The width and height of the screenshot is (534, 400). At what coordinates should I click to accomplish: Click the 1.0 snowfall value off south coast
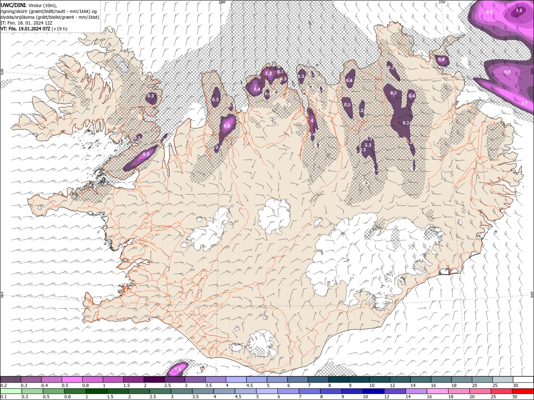coord(178,369)
